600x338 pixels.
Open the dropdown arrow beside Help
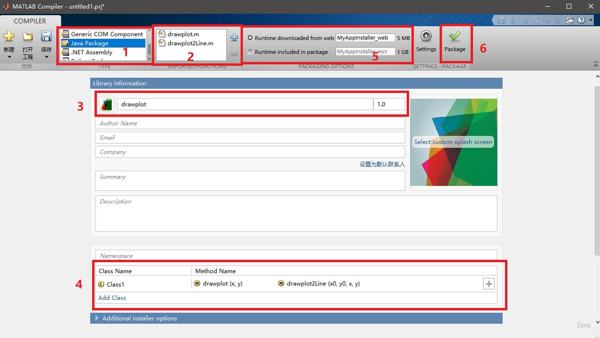pyautogui.click(x=591, y=20)
